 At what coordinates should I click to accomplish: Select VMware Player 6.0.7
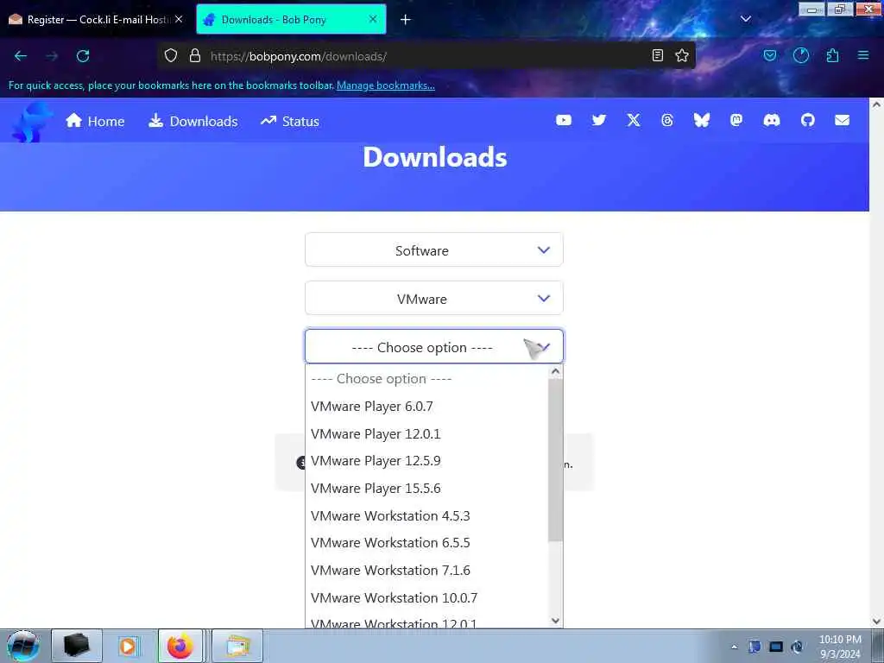[x=426, y=406]
